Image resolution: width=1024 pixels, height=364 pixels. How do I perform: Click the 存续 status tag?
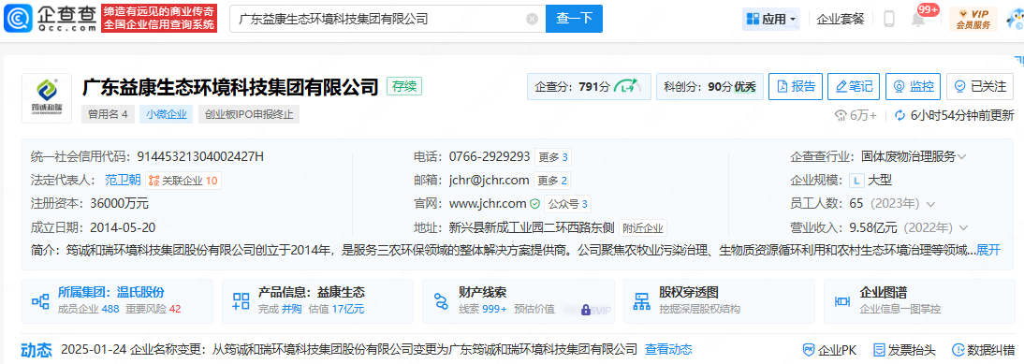click(404, 86)
